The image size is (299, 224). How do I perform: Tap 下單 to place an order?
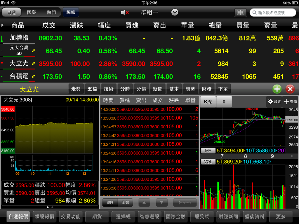(x=223, y=89)
